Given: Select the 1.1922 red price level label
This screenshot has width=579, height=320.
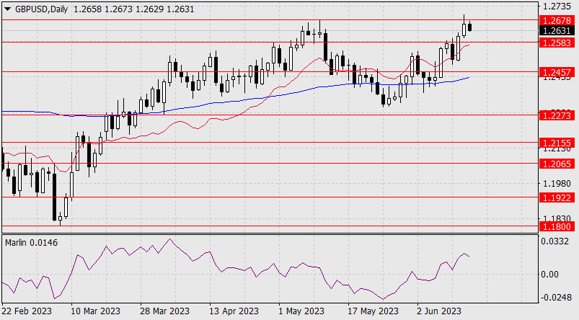Looking at the screenshot, I should pyautogui.click(x=557, y=197).
